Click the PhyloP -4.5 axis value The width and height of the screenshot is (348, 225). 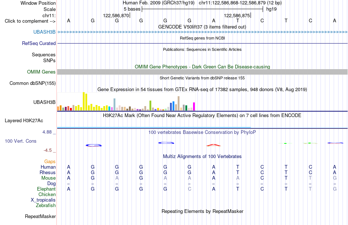point(48,150)
